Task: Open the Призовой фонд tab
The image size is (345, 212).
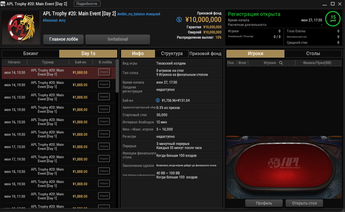Action: [x=205, y=53]
